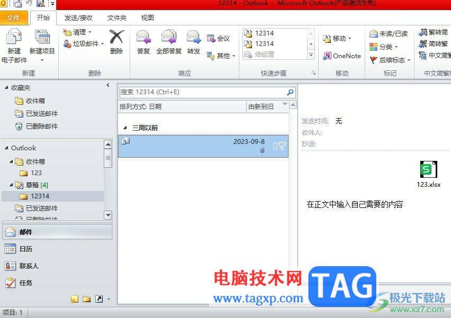Open Inbox (收件箱) in Favorites

30,101
